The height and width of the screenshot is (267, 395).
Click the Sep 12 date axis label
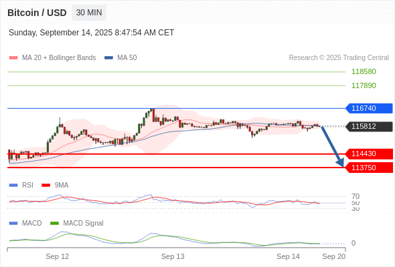57,256
